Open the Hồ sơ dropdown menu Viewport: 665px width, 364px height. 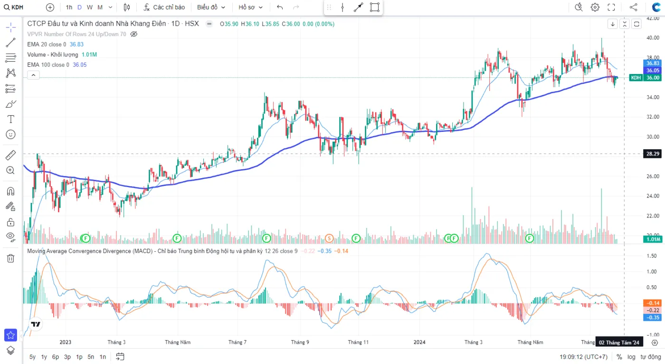pos(250,7)
